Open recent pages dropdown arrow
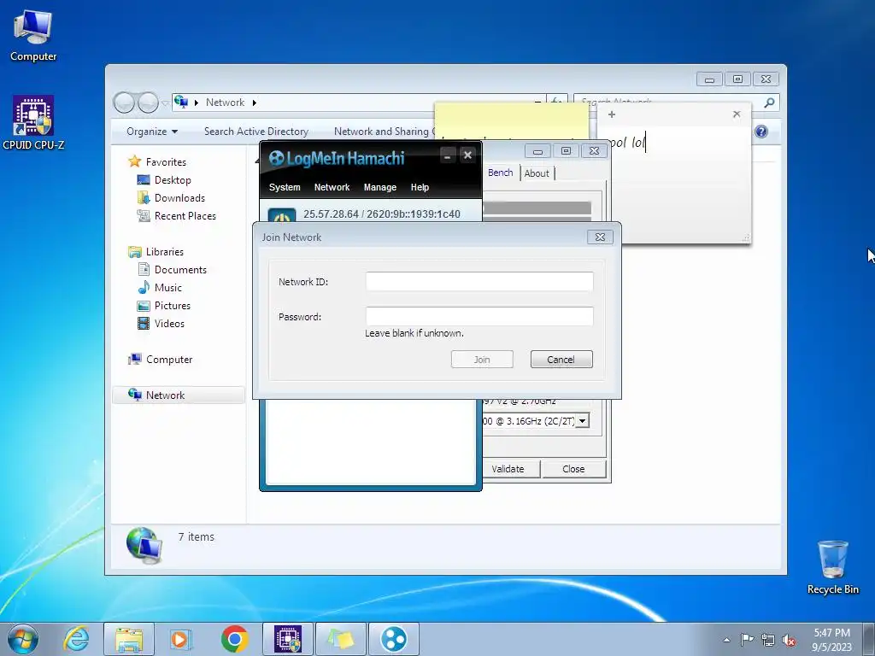Screen dimensions: 875x656 [165, 103]
